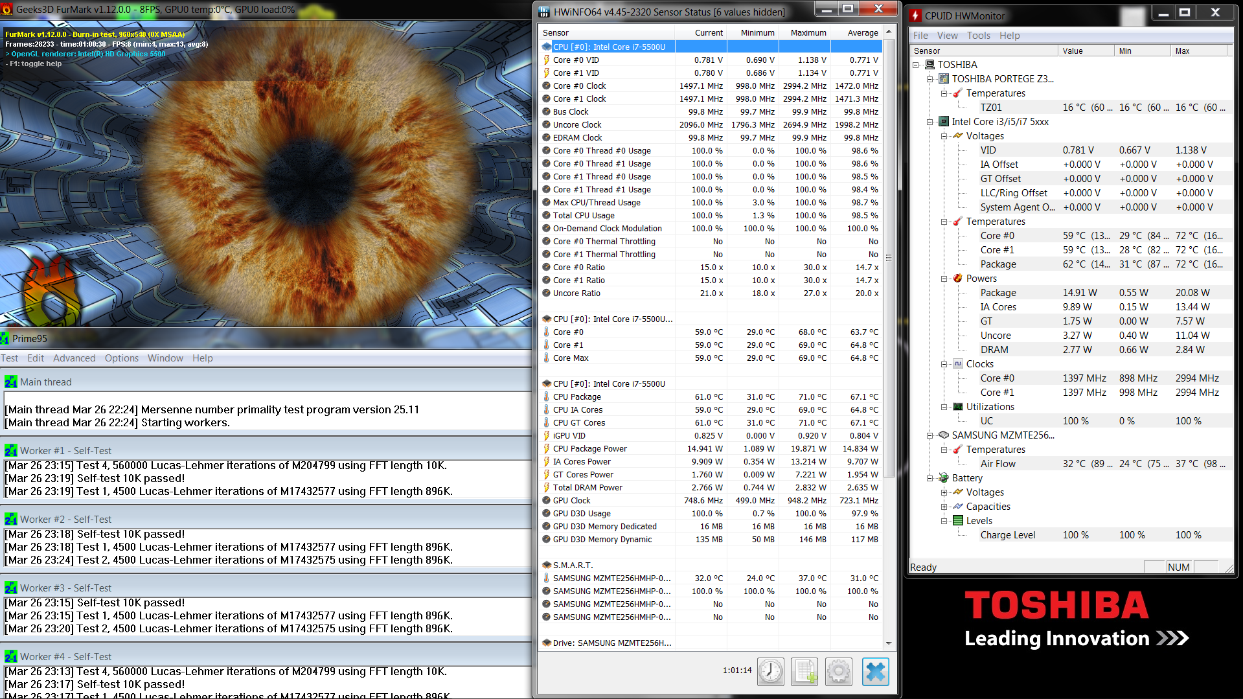Image resolution: width=1243 pixels, height=699 pixels.
Task: Select the Total CPU Usage row
Action: [711, 215]
